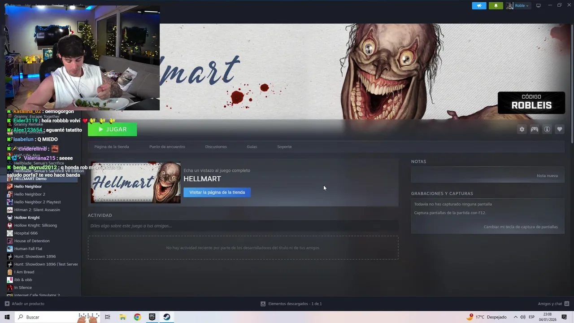
Task: Click the ibb & obb icon
Action: point(10,280)
